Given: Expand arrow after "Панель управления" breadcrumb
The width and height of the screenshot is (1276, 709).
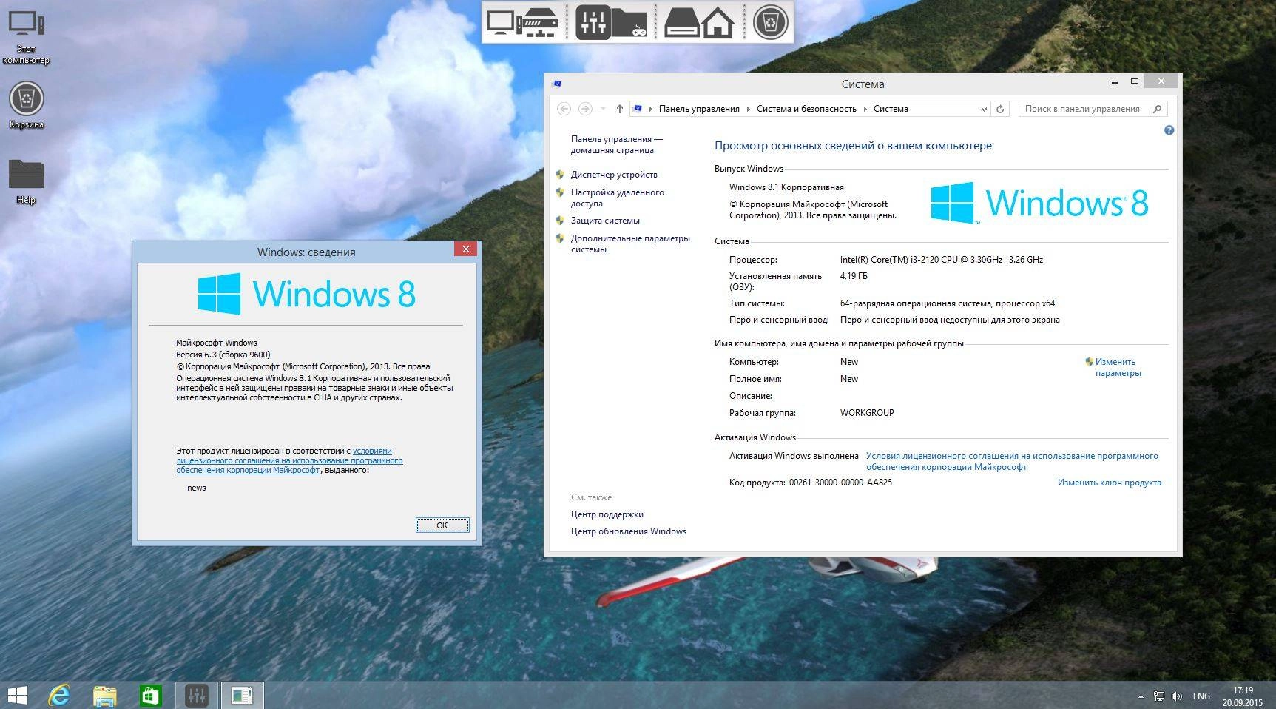Looking at the screenshot, I should 748,109.
